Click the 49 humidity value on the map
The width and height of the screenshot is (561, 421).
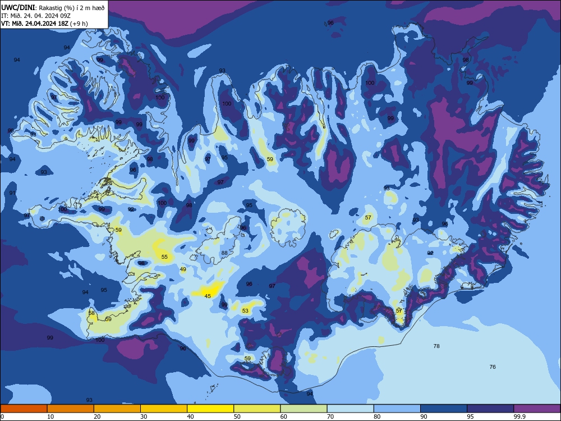183,269
